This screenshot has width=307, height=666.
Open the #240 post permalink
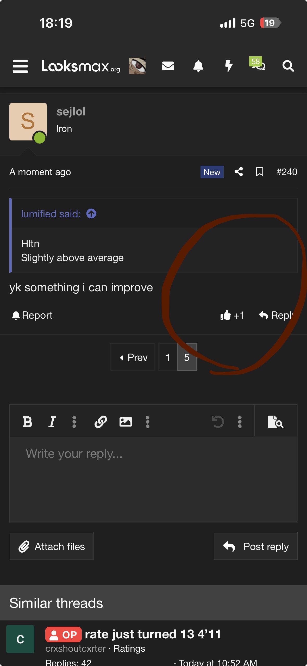tap(287, 172)
